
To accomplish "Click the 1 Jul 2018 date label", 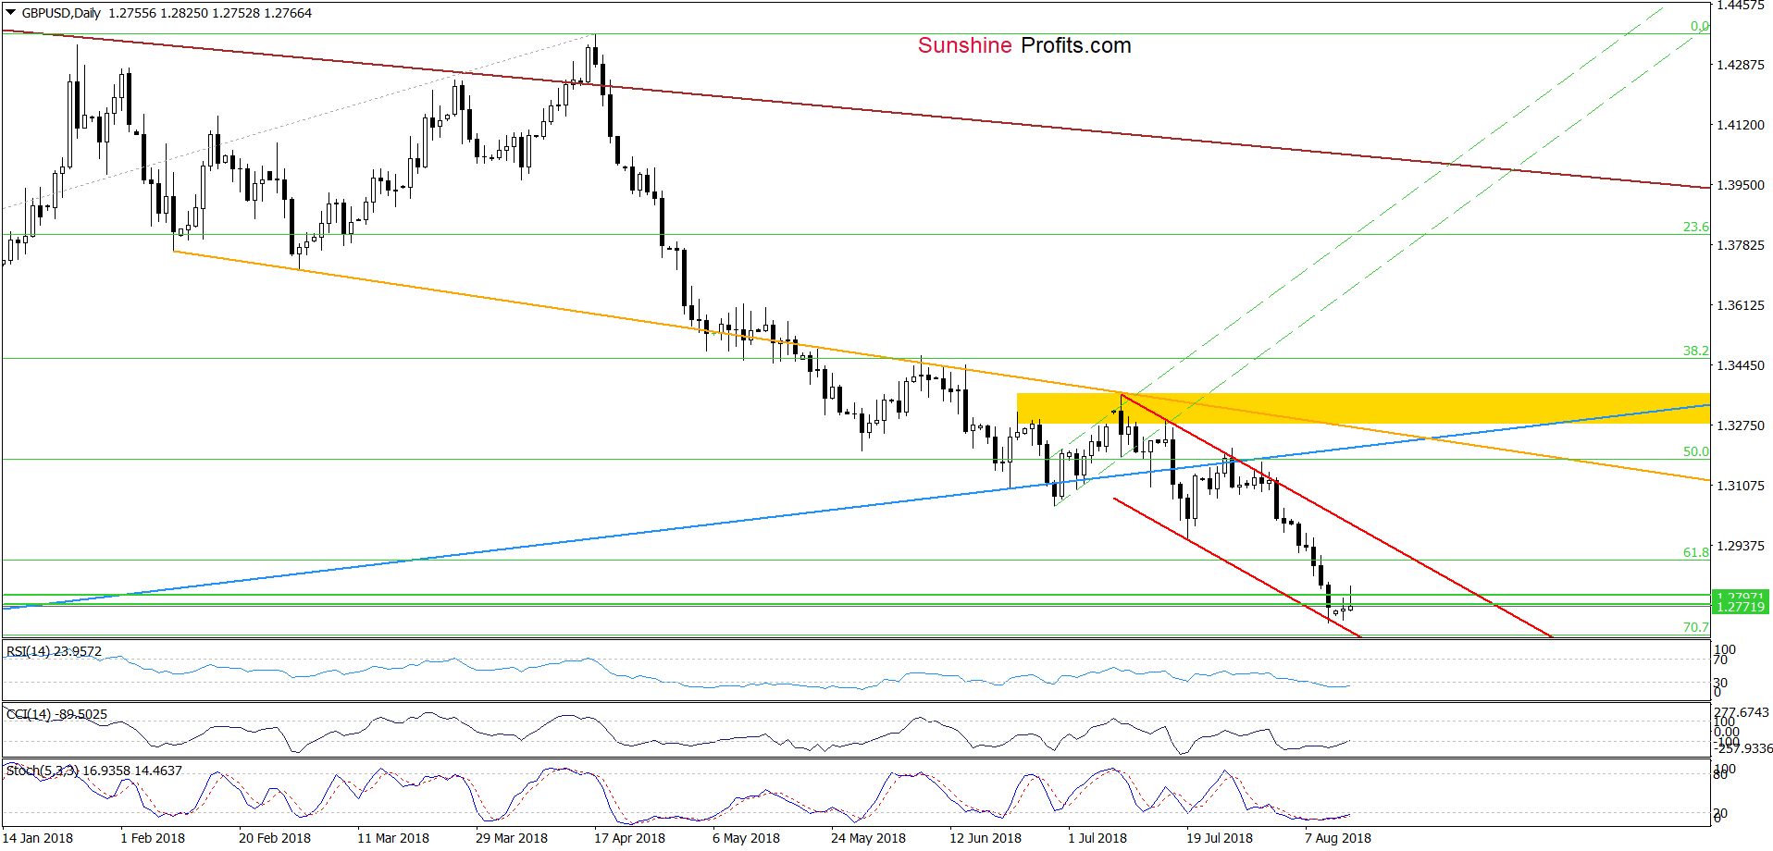I will pos(1097,838).
